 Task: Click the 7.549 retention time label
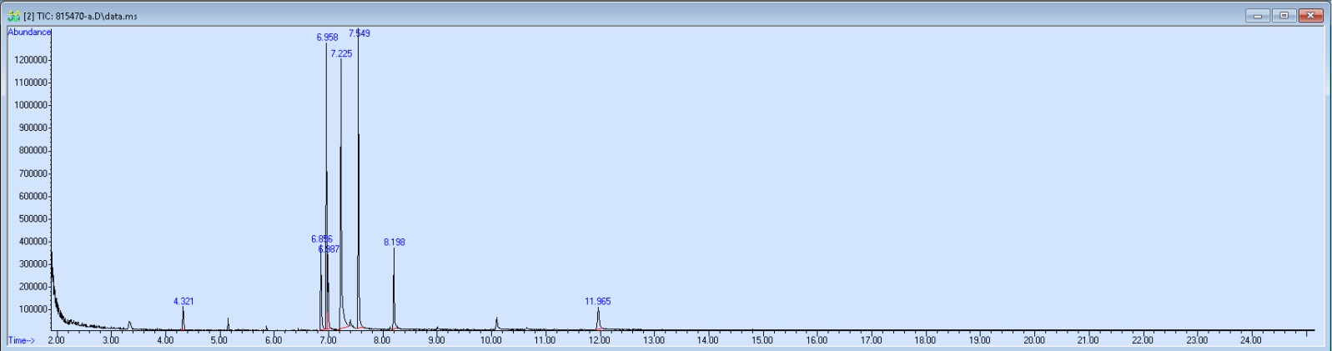tap(359, 33)
